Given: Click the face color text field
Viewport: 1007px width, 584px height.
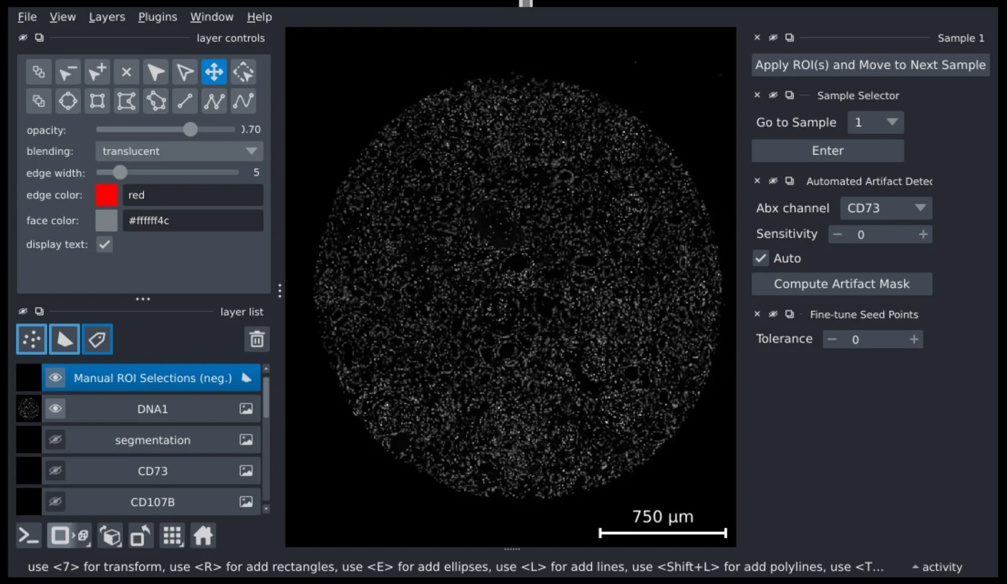Looking at the screenshot, I should point(193,220).
